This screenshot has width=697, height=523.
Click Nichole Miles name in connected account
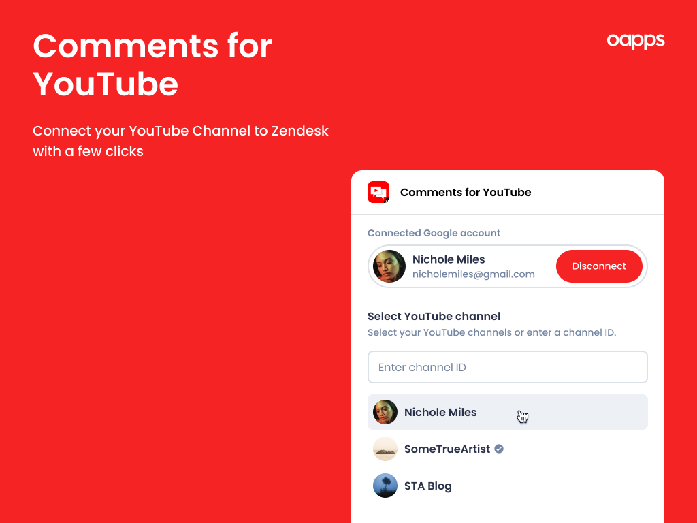[449, 259]
